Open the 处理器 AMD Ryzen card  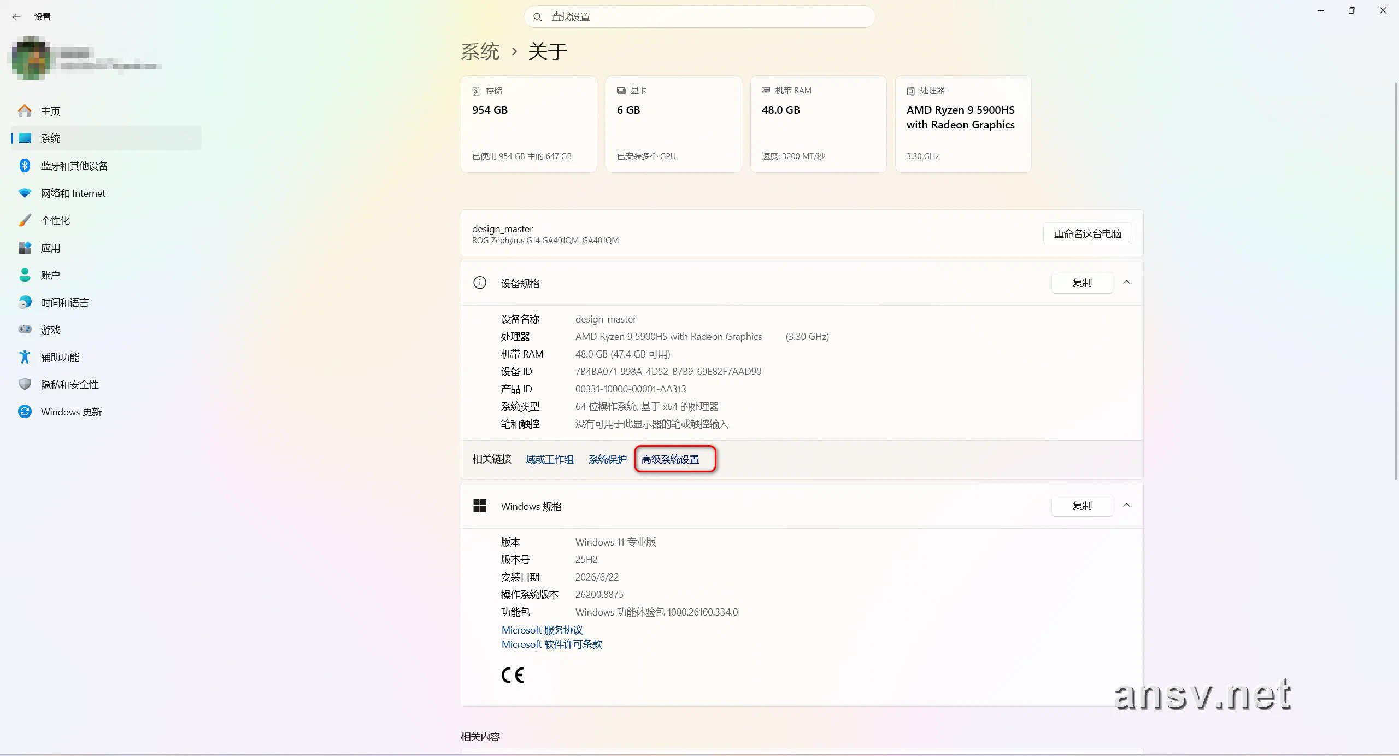963,124
